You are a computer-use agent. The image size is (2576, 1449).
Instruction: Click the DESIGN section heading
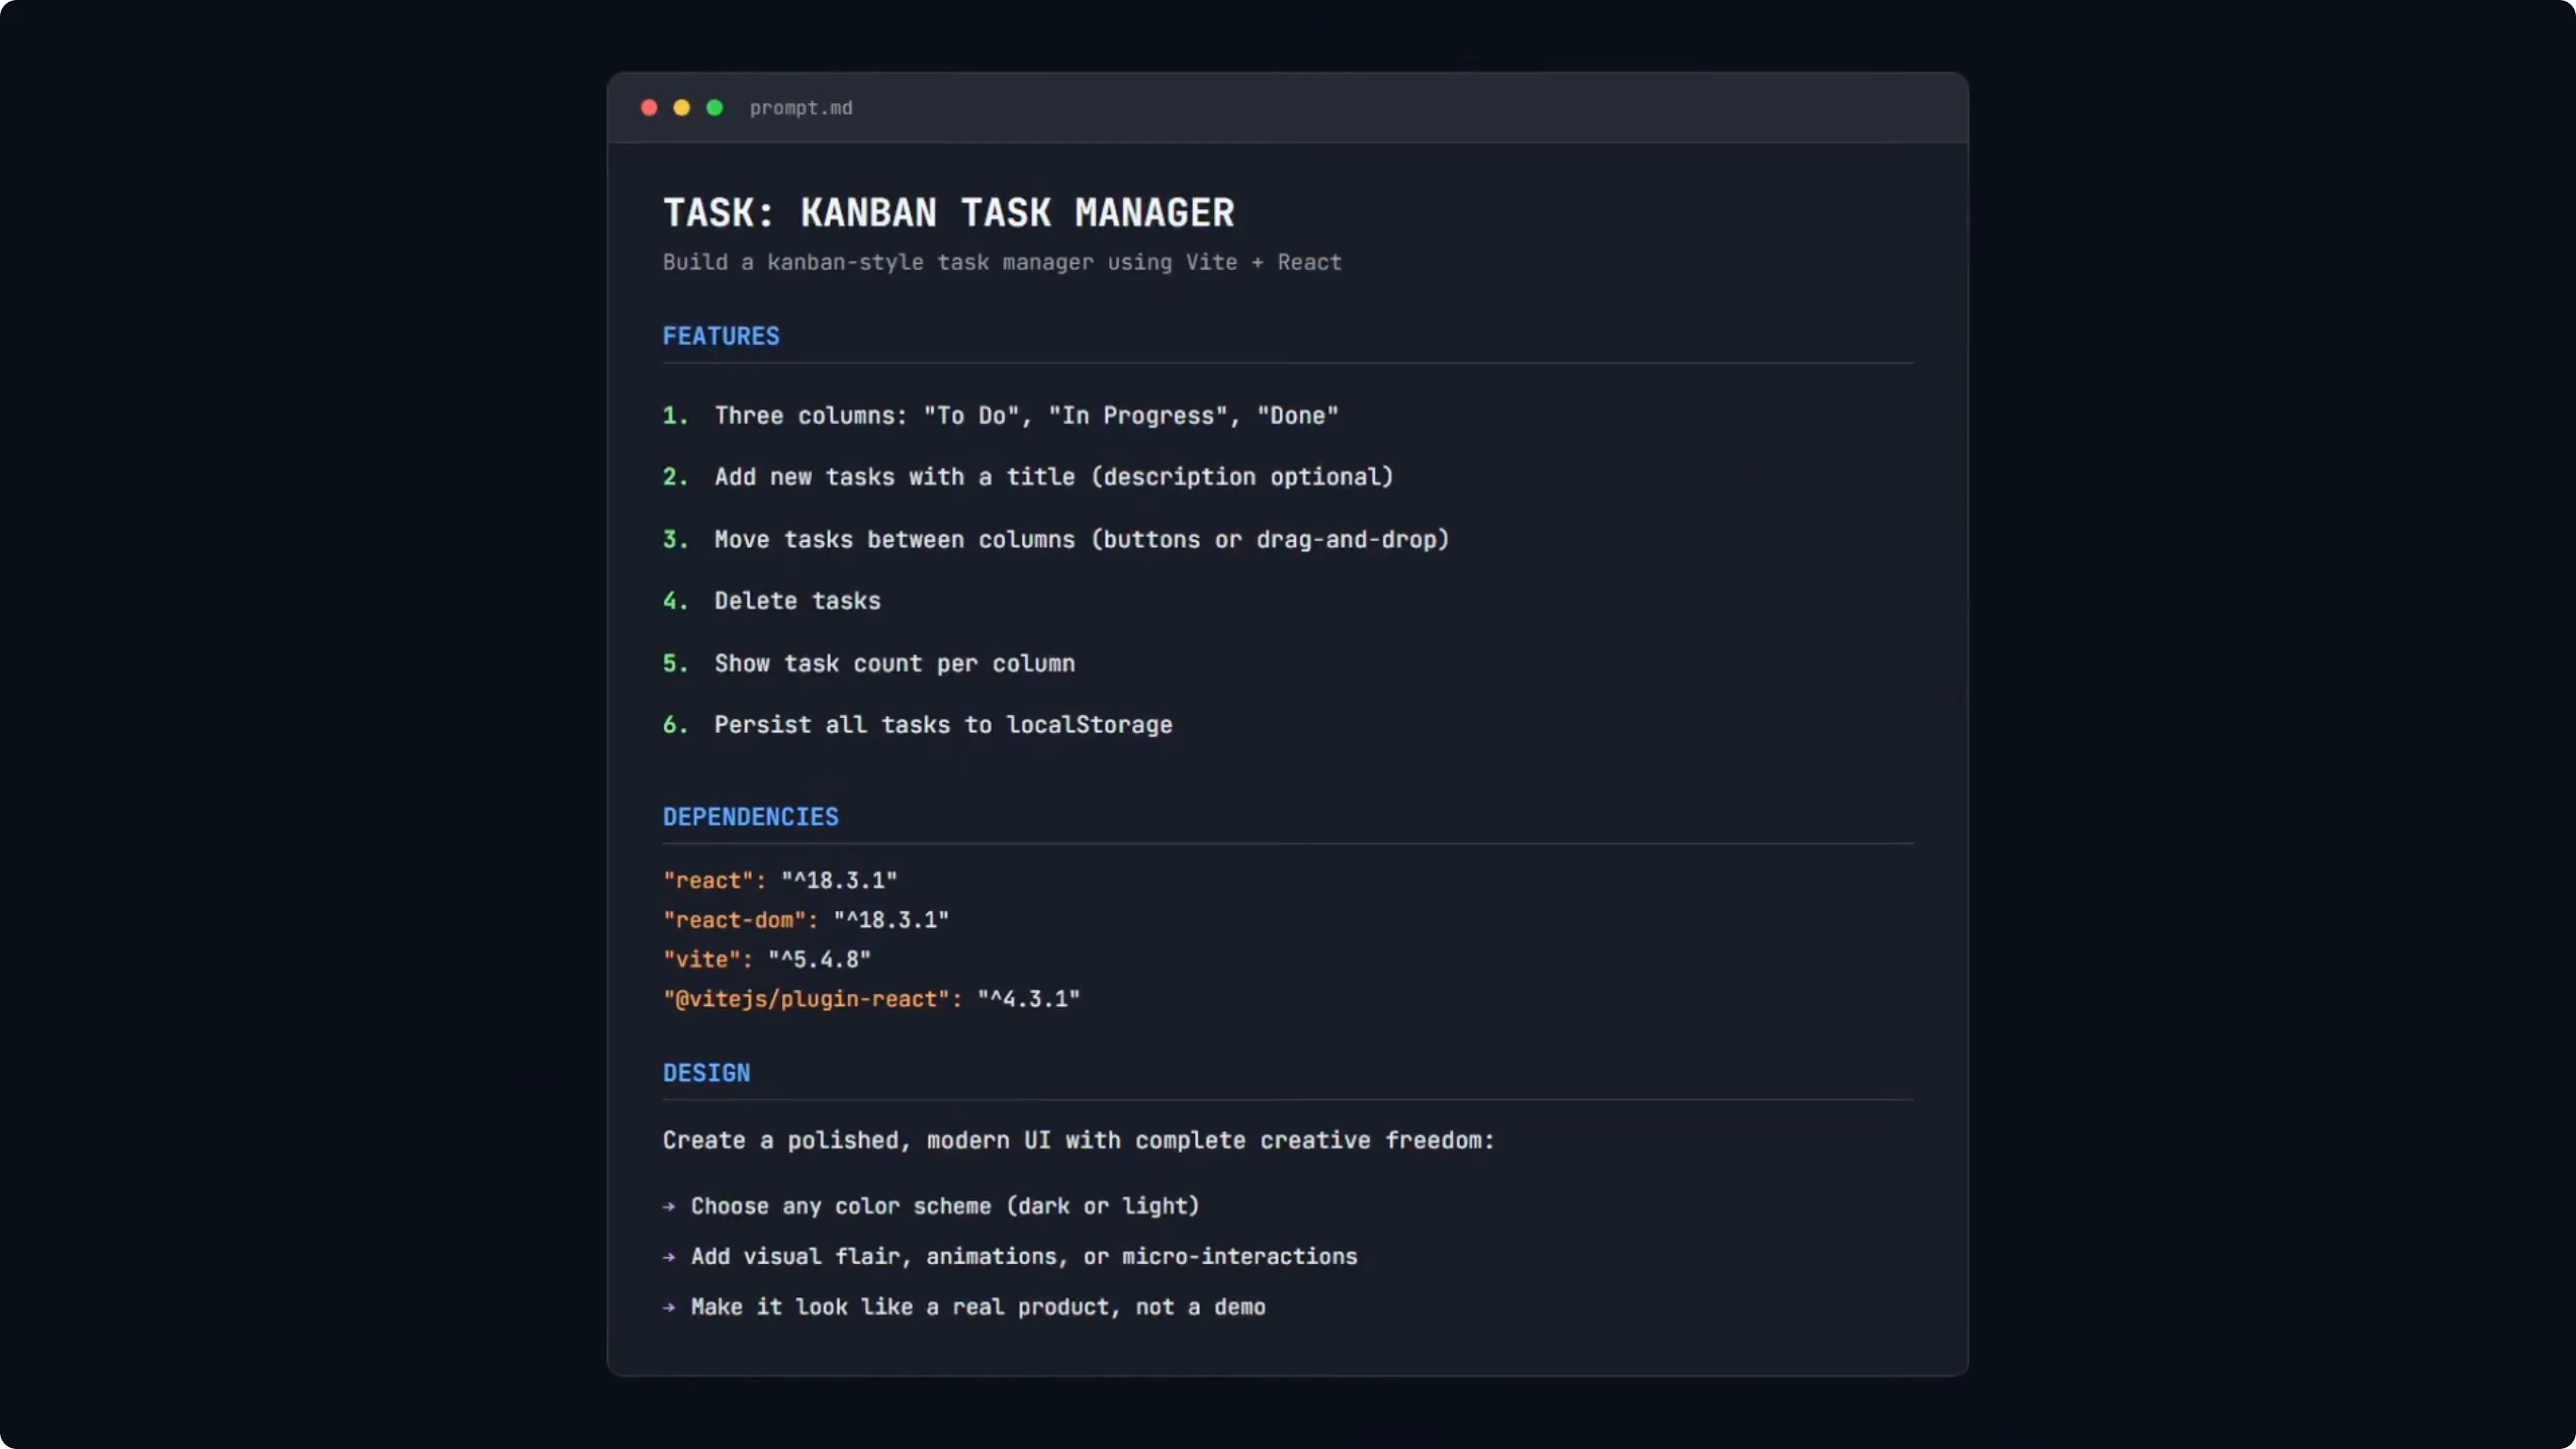click(706, 1073)
